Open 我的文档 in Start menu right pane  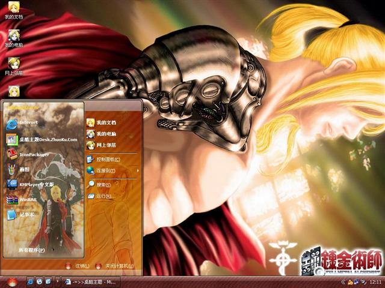pos(101,122)
